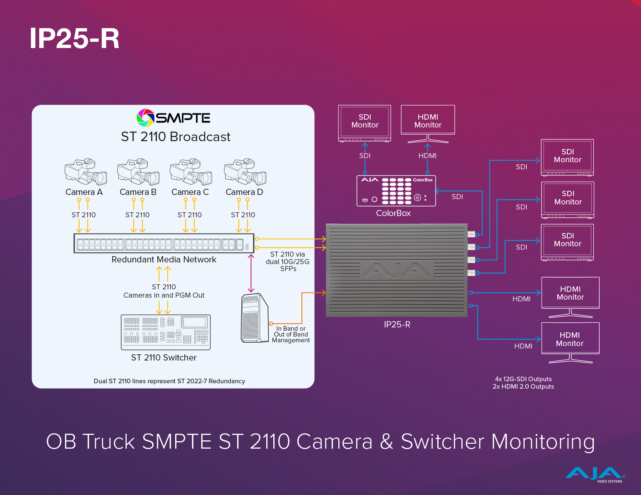Select the bottom-right HDMI Monitor
Viewport: 641px width, 495px height.
click(x=570, y=340)
